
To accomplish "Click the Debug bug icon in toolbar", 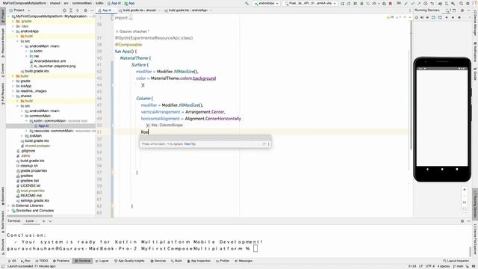I will click(x=361, y=3).
